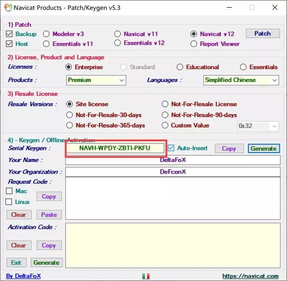Click the Serial Keygen field with NAVH-WPDY-ZBTI-PKFU
The height and width of the screenshot is (281, 287).
point(115,148)
